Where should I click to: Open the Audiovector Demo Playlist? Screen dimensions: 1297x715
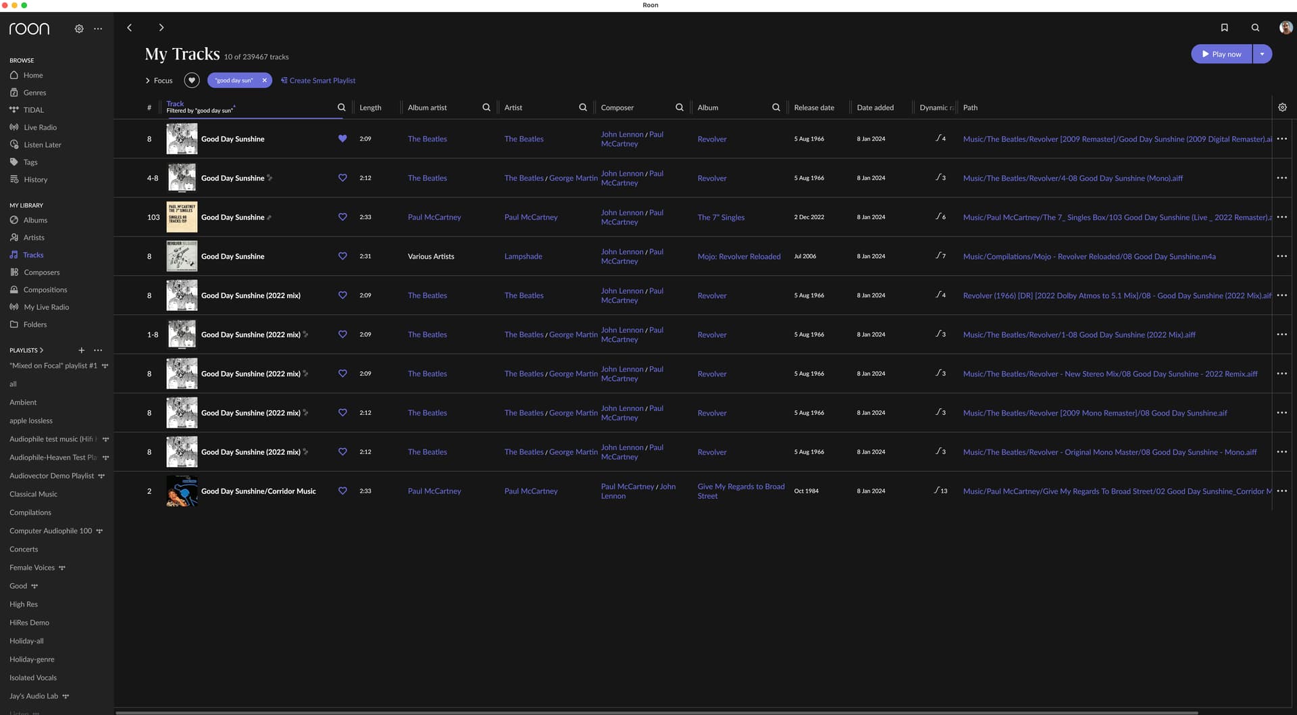(52, 476)
